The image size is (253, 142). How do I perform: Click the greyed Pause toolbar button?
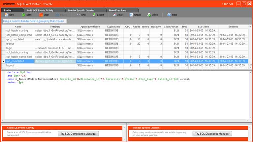pyautogui.click(x=61, y=15)
